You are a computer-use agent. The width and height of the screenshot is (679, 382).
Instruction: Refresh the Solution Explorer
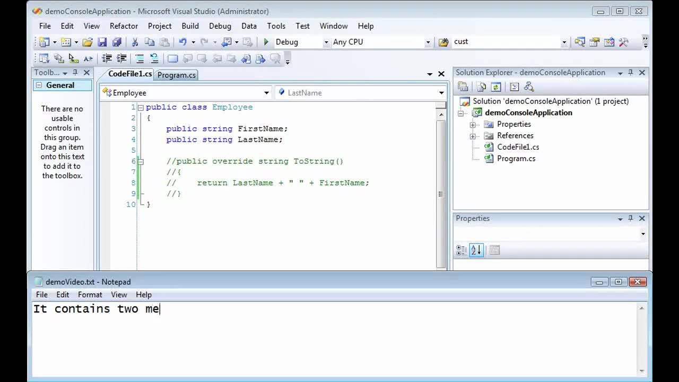496,87
